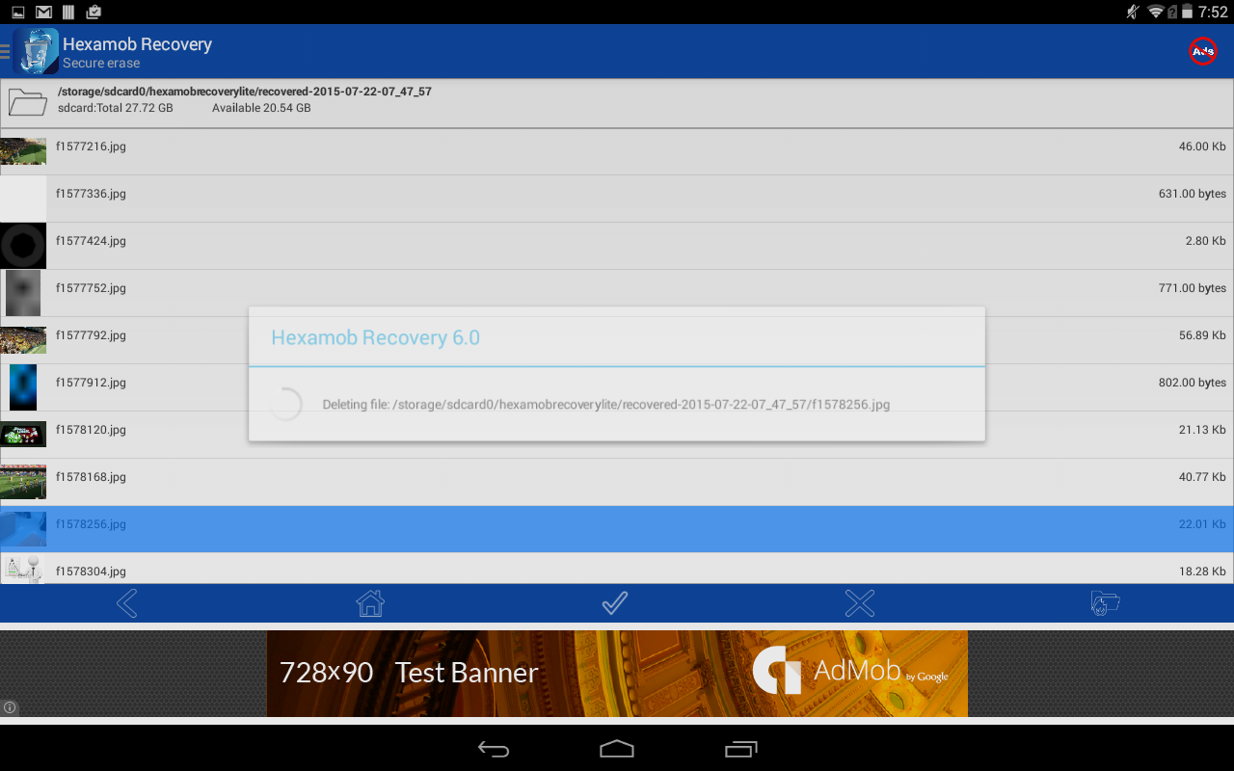Select file name f1577752.jpg
The image size is (1234, 771).
(91, 288)
